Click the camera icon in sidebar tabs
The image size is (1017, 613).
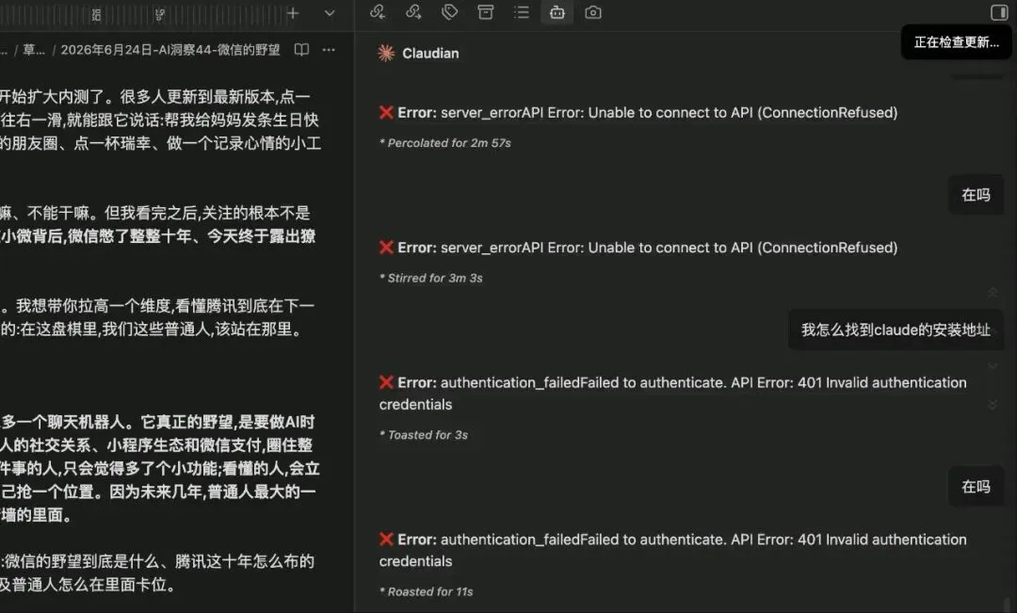tap(593, 12)
